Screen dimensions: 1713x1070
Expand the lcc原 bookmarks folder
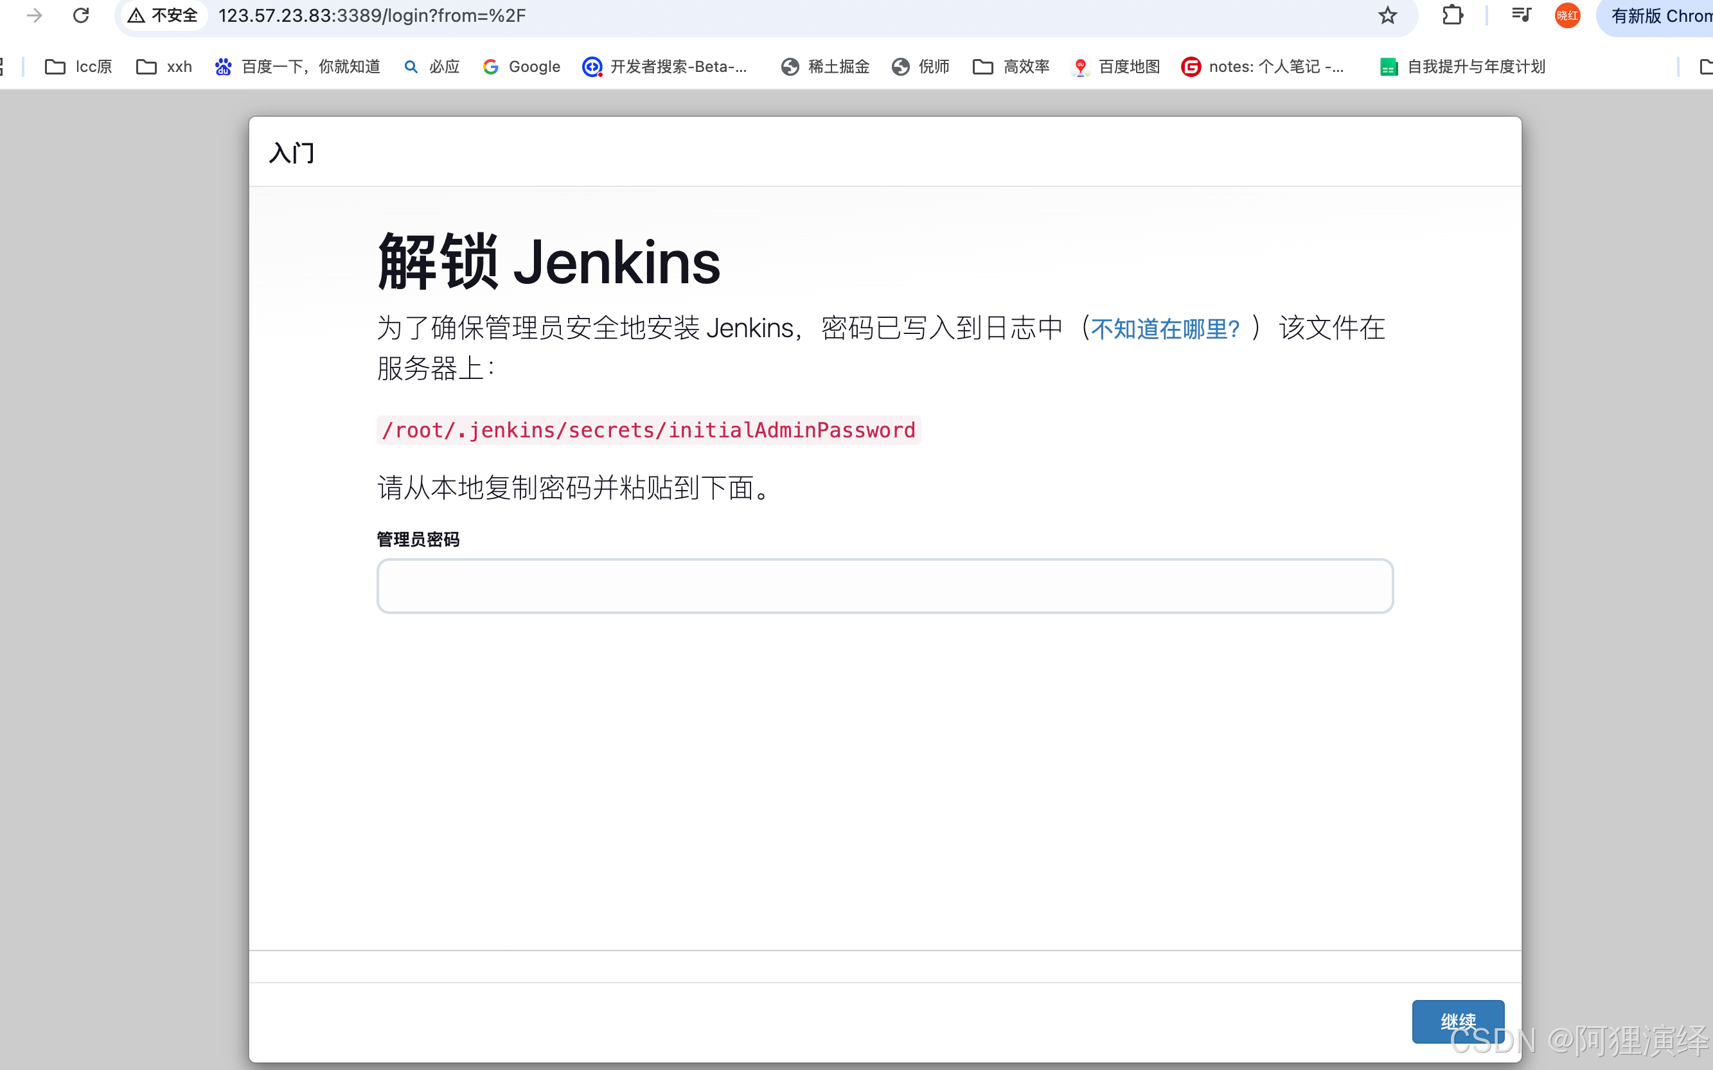[x=78, y=66]
